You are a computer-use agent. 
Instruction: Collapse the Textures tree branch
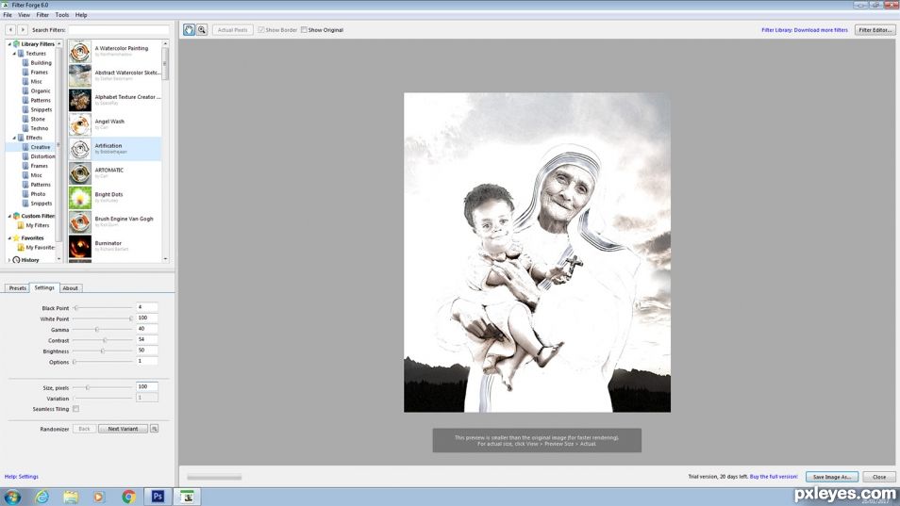14,54
